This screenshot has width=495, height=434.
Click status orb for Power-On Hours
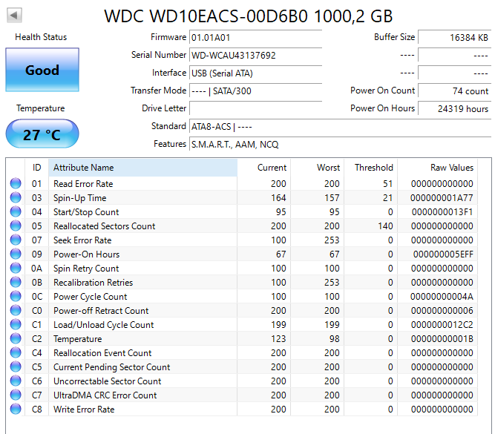(16, 254)
